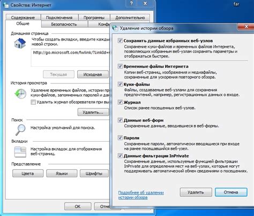Toggle the Пароли checkbox

(x=120, y=138)
